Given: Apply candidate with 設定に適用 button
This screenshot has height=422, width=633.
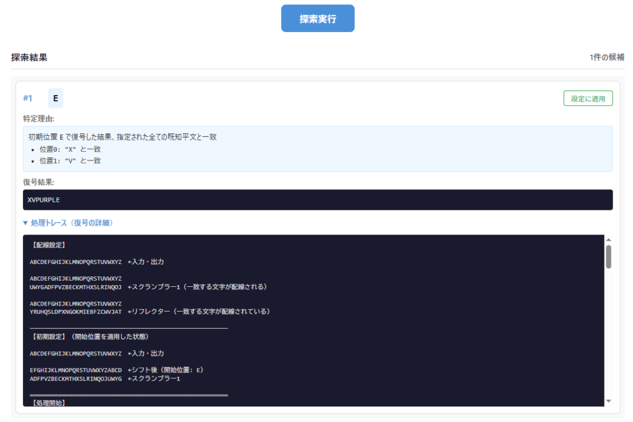Looking at the screenshot, I should coord(587,99).
